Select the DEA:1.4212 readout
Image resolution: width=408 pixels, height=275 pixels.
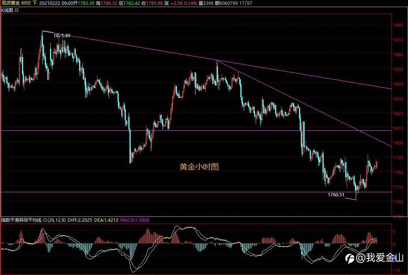[x=106, y=220]
